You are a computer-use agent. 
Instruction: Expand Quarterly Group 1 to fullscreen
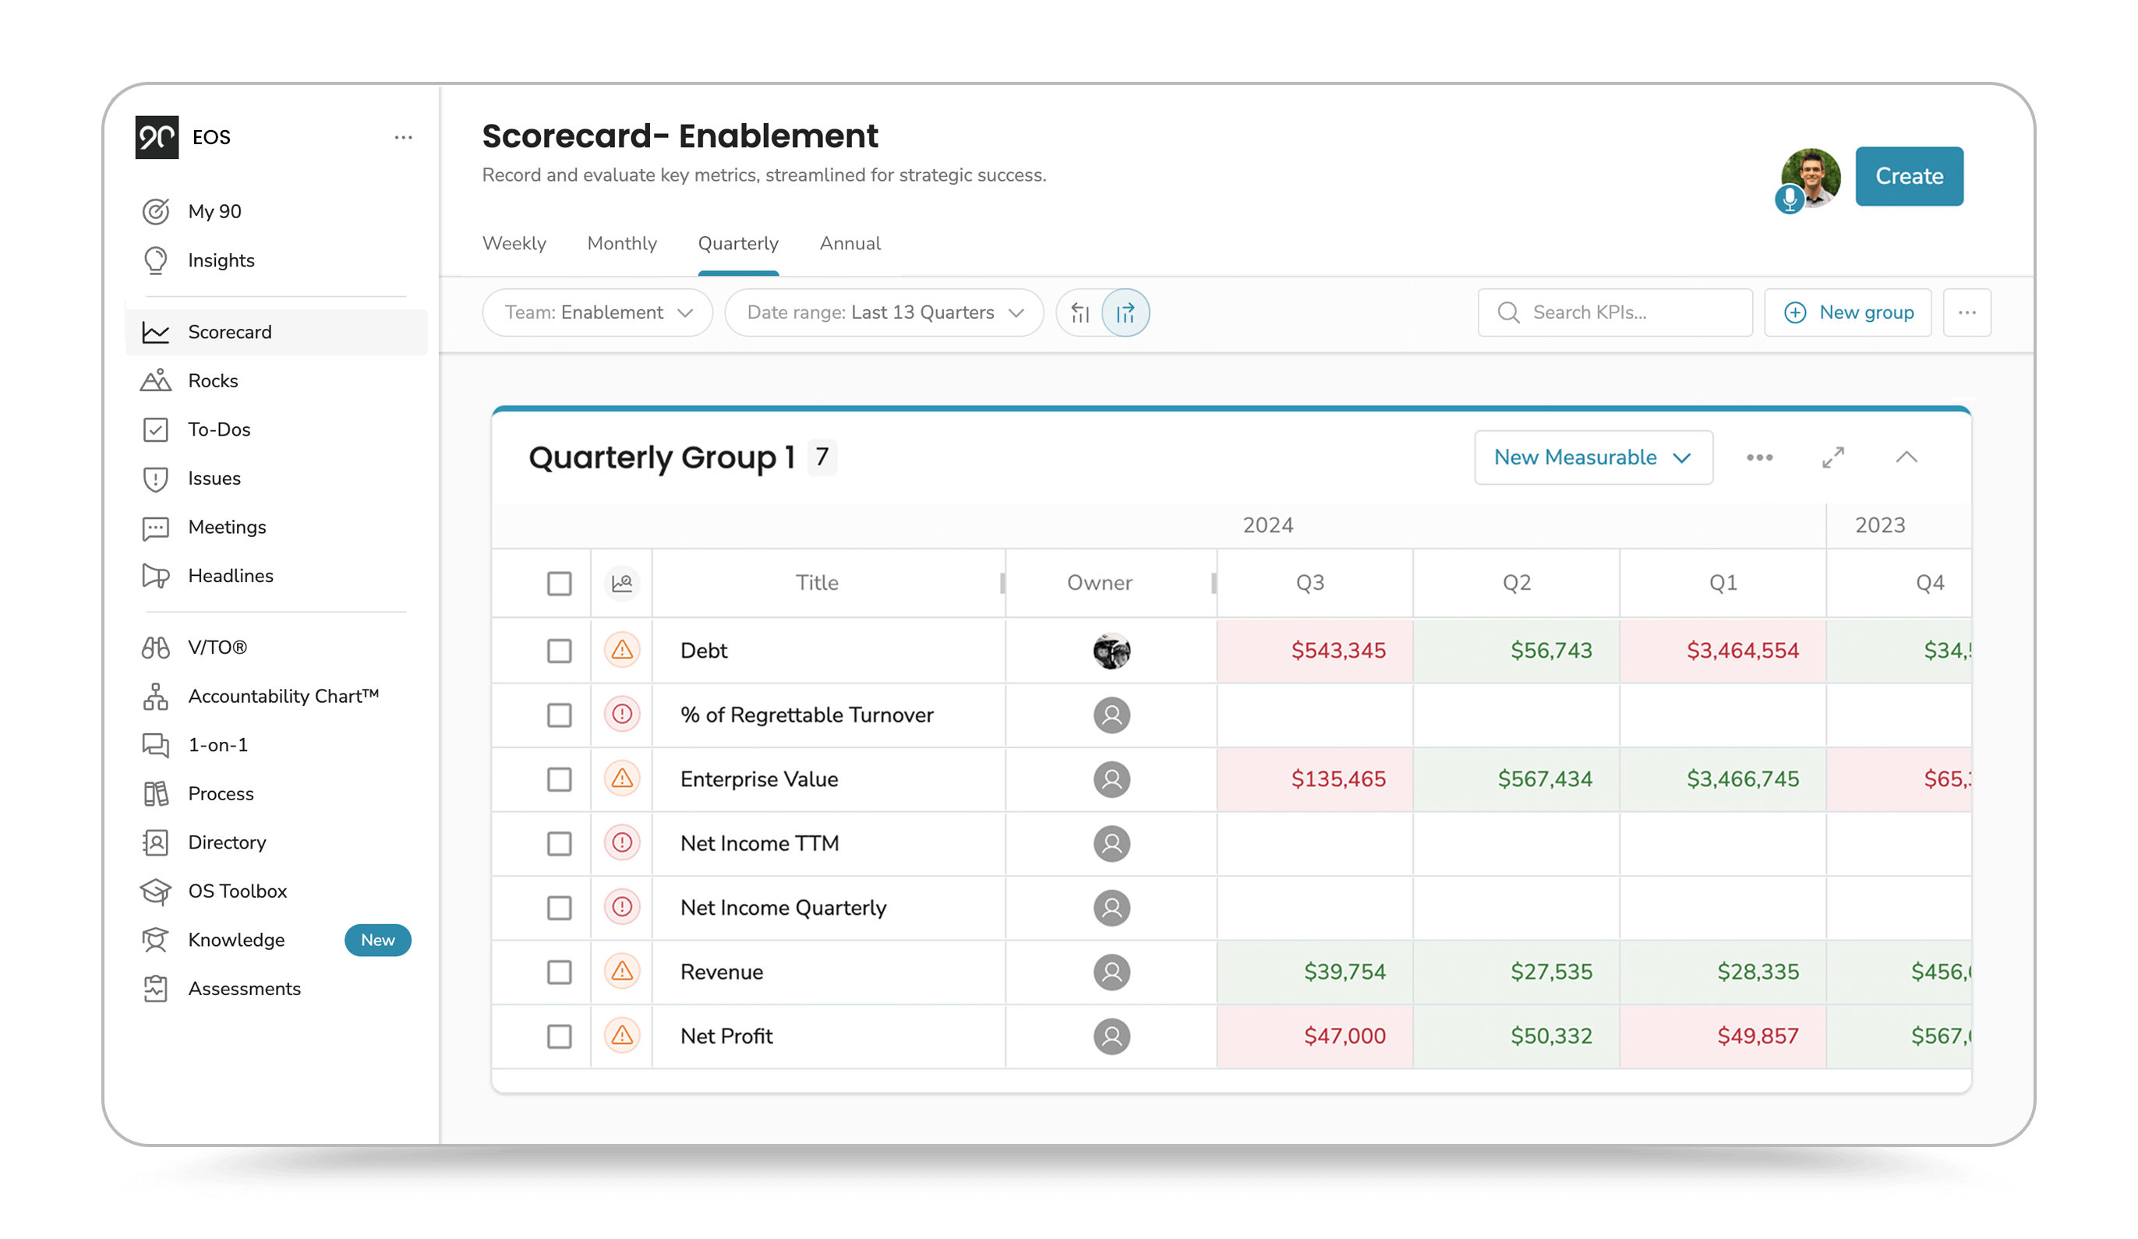(x=1832, y=457)
